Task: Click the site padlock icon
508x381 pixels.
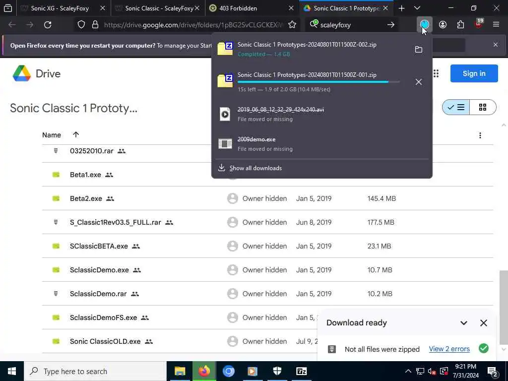Action: point(95,25)
